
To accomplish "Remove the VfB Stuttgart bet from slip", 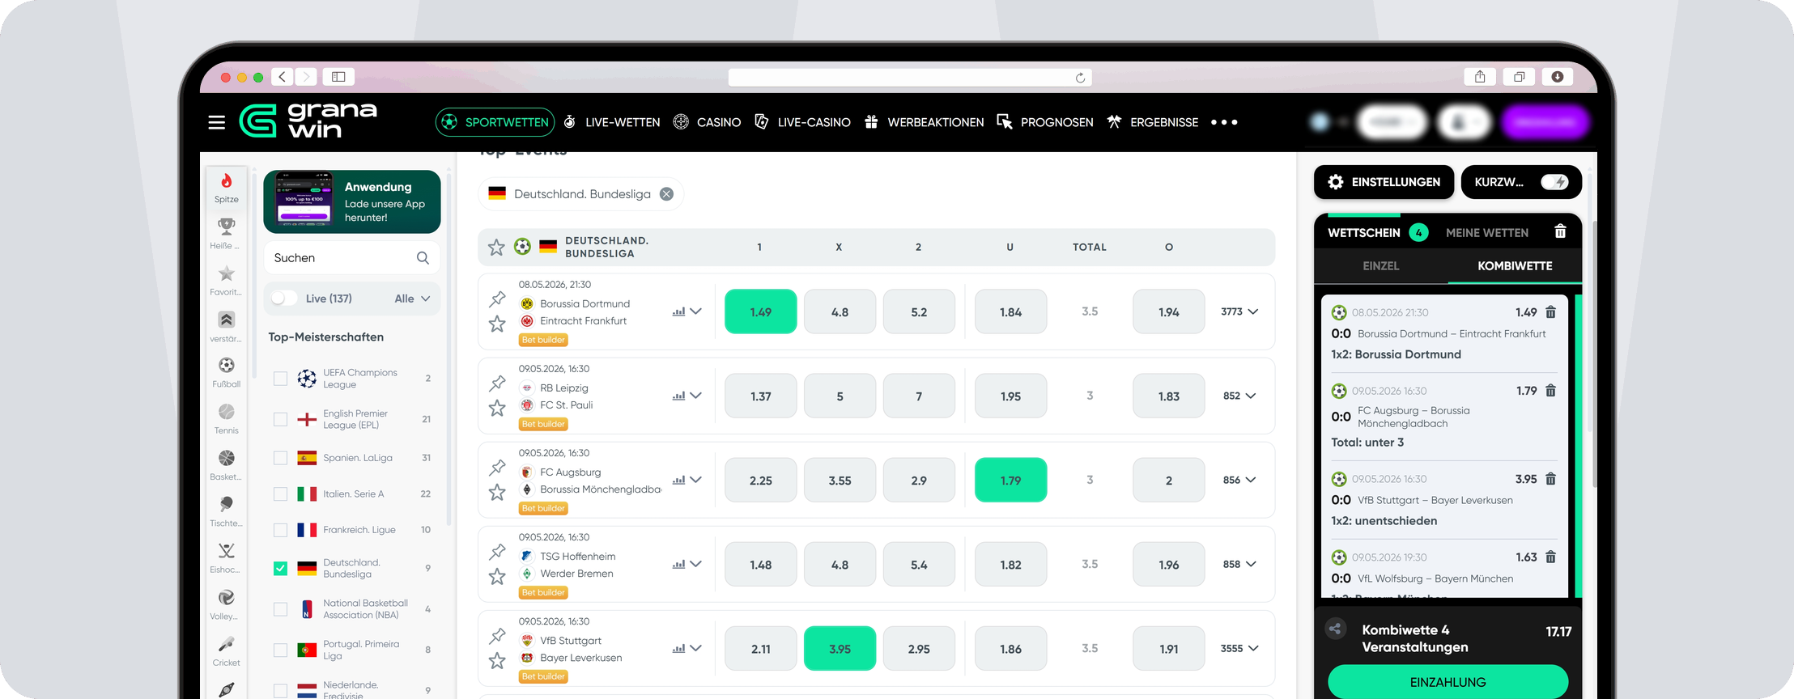I will tap(1550, 479).
